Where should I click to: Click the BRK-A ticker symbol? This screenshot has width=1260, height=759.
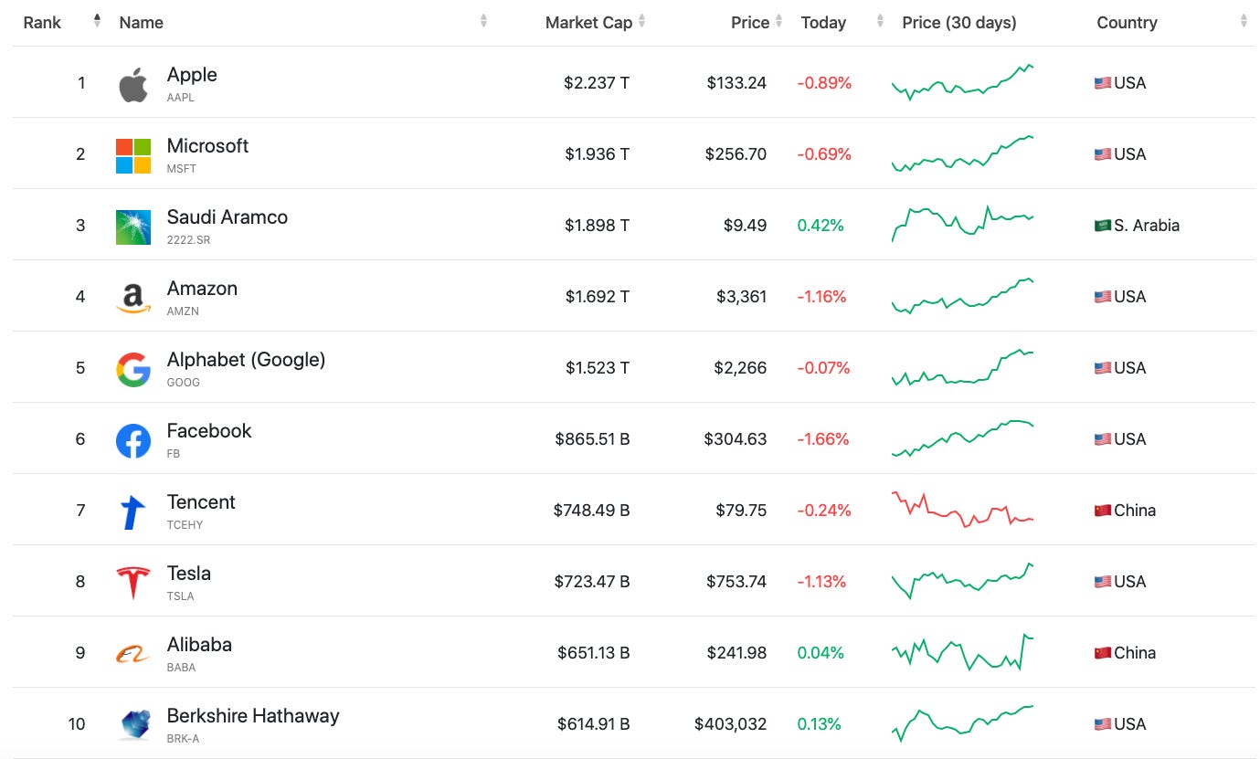click(182, 739)
